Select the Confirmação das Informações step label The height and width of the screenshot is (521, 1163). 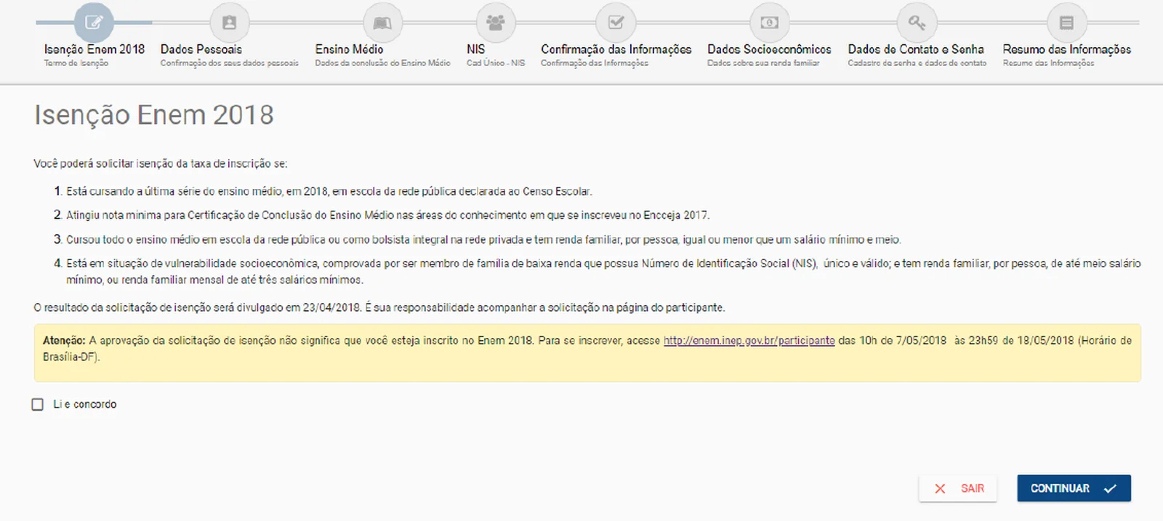616,49
